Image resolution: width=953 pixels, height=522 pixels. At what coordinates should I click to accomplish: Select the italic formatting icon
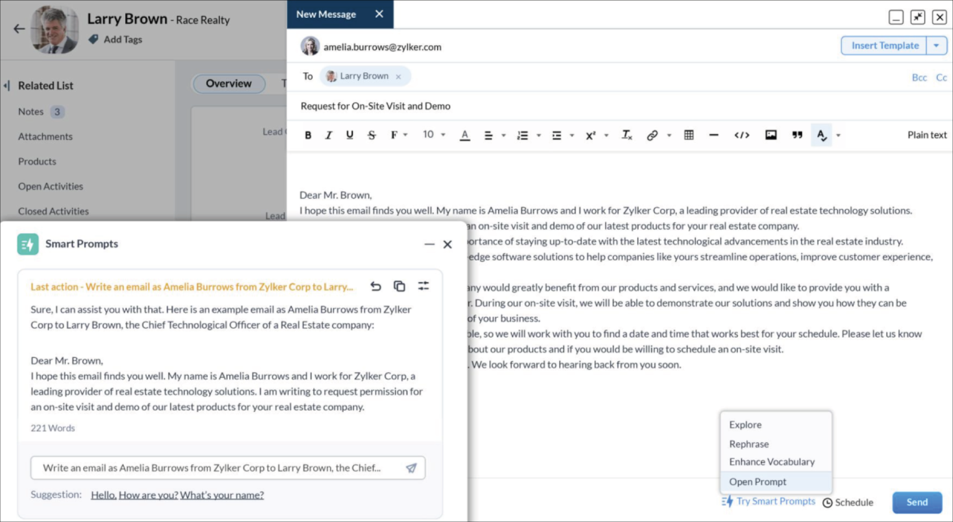click(x=328, y=135)
